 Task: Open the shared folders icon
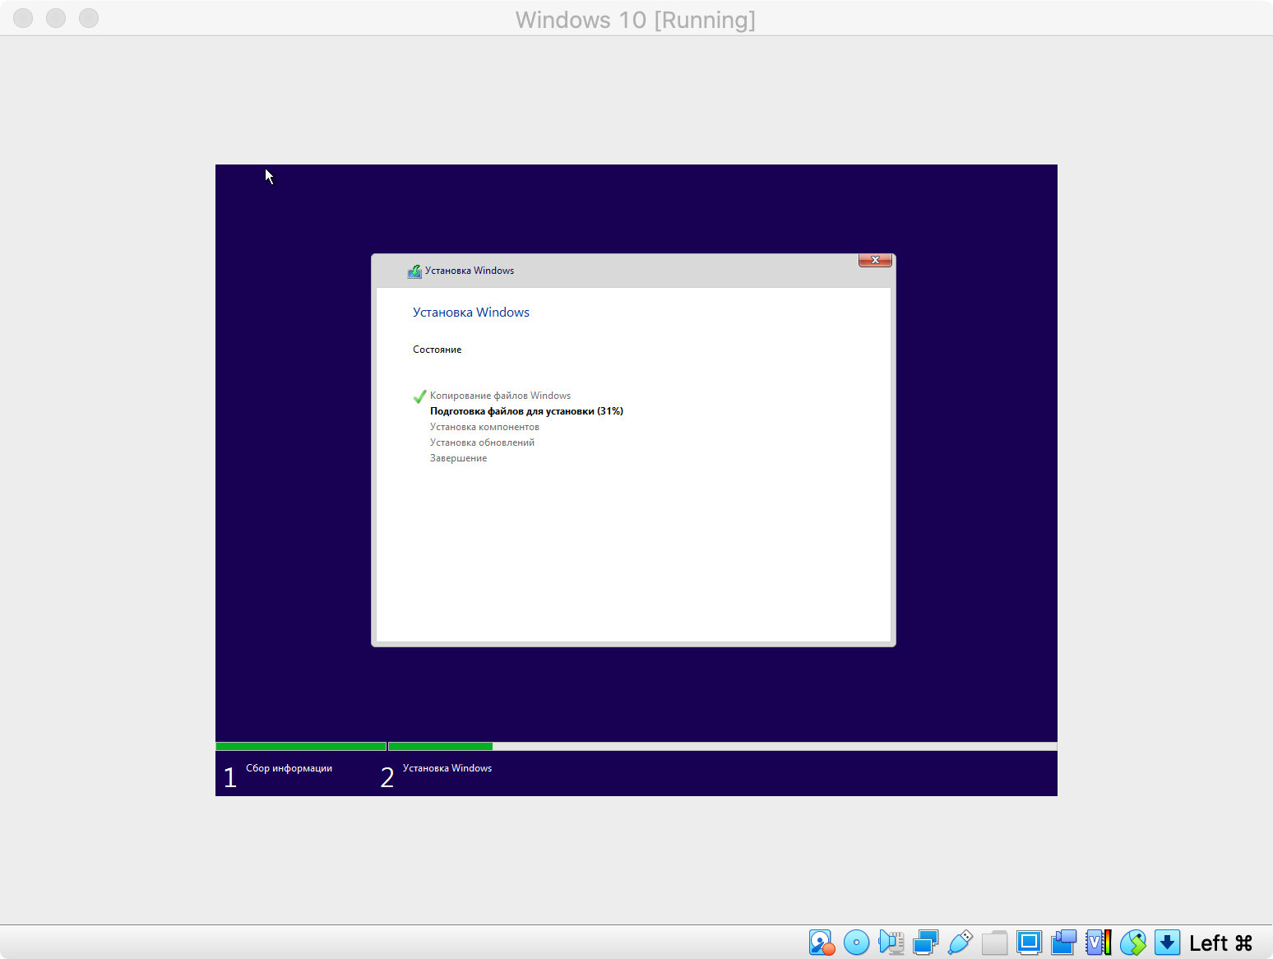coord(994,943)
